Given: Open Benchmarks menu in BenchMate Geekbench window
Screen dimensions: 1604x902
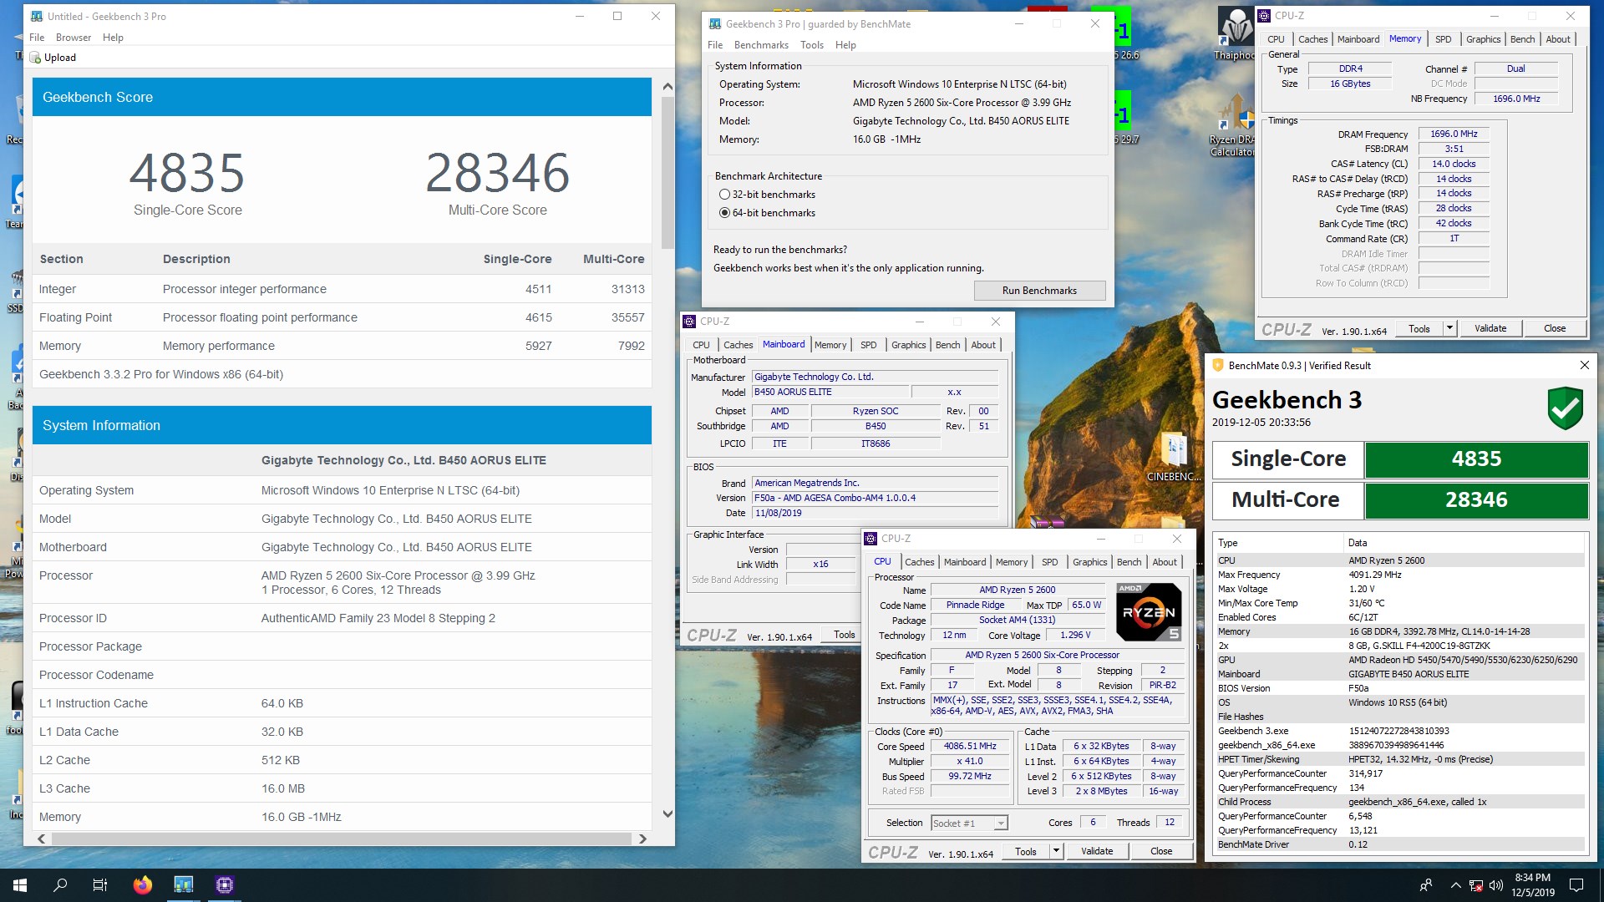Looking at the screenshot, I should point(761,45).
